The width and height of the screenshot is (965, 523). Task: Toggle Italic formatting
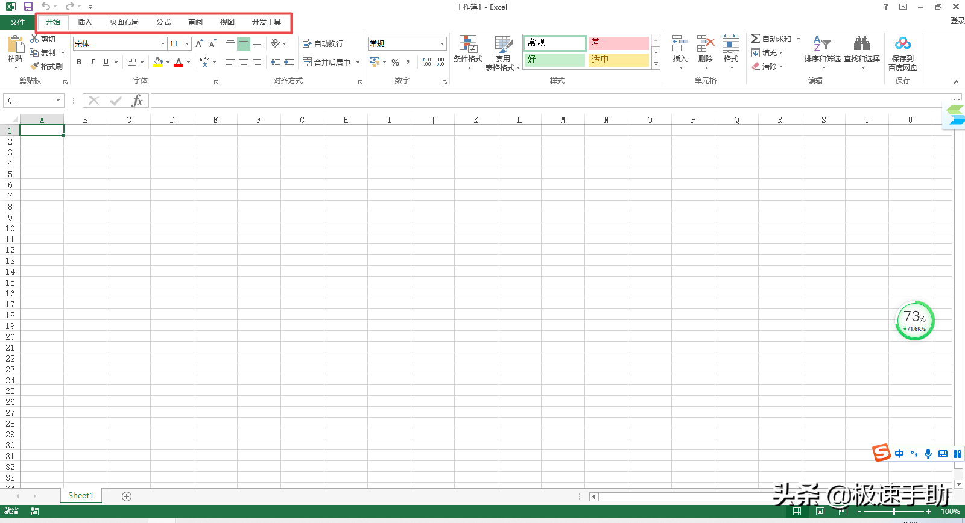tap(92, 62)
